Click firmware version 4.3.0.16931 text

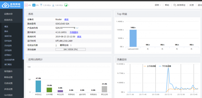coord(61,32)
